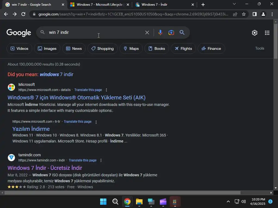The image size is (278, 208).
Task: Open the Chrome profile icon
Action: [263, 14]
